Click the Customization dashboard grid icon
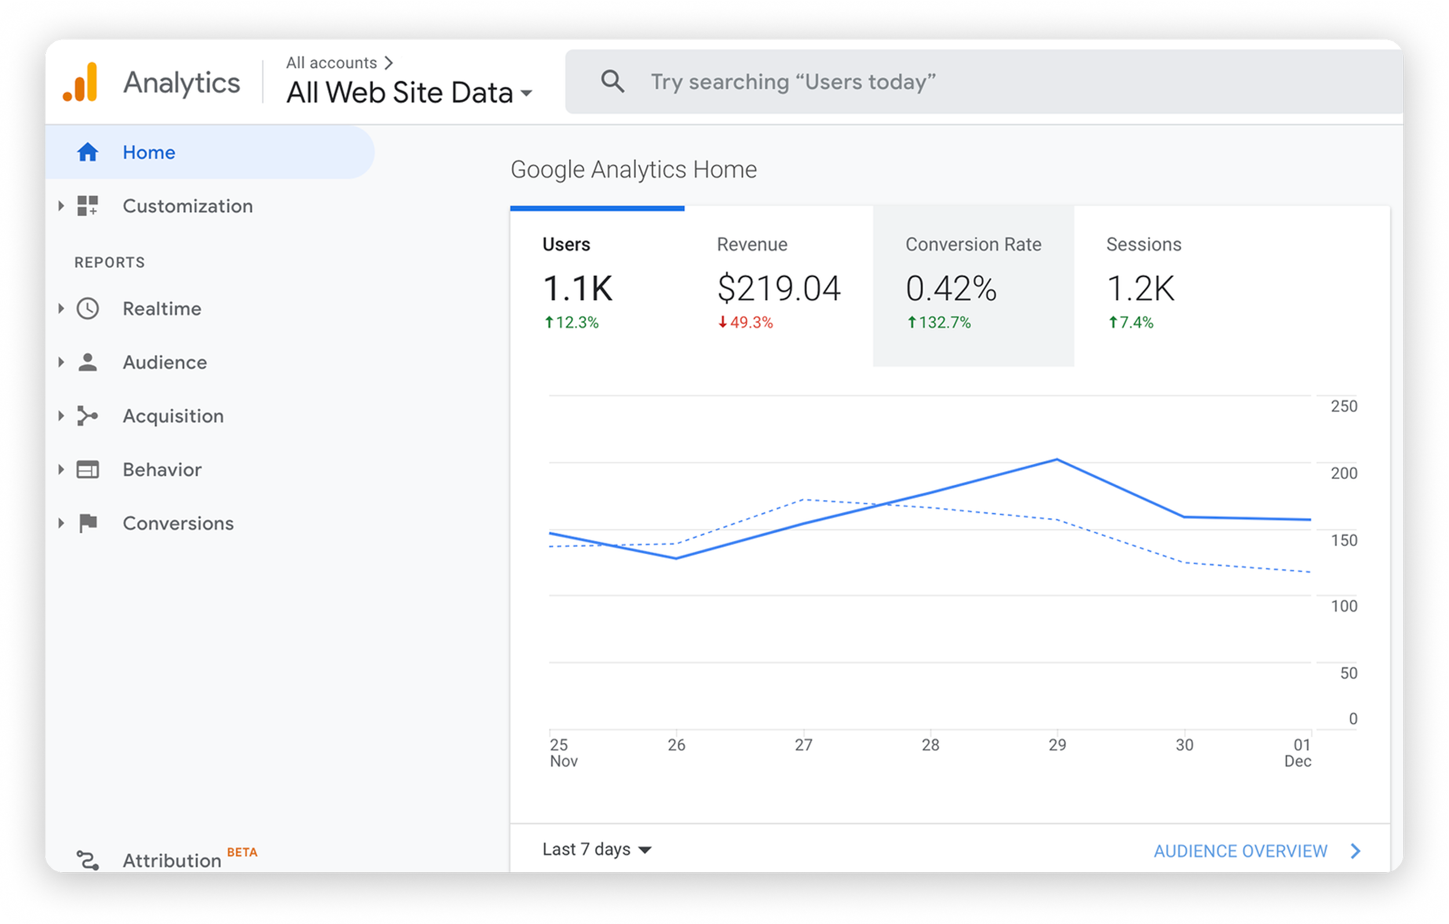Viewport: 1449px width, 924px height. point(88,206)
